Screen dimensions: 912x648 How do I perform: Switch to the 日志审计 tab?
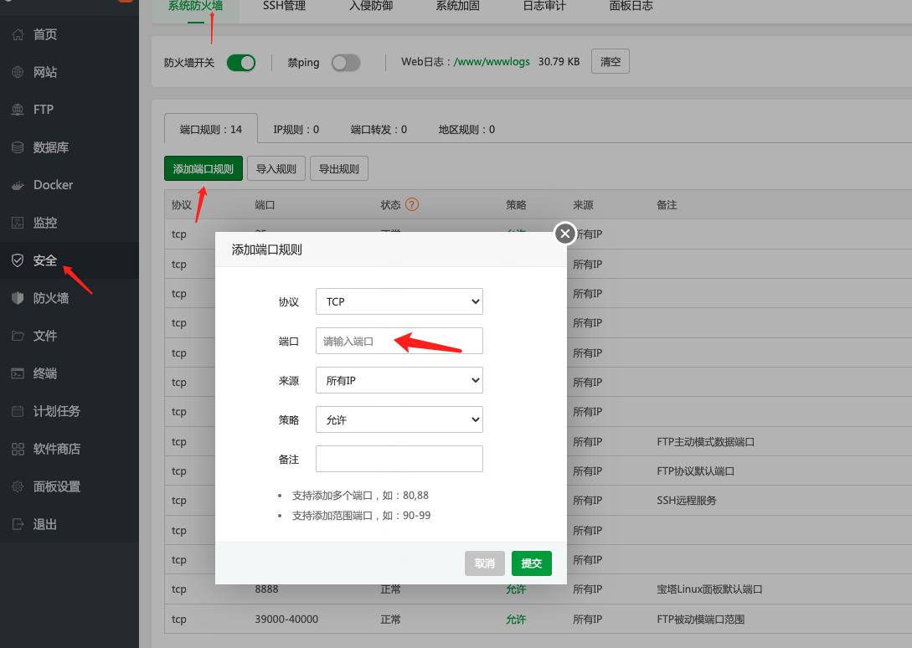544,6
